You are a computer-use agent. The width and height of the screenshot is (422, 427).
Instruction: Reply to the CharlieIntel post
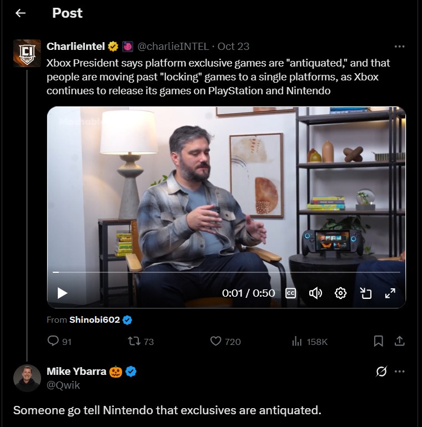(x=54, y=341)
